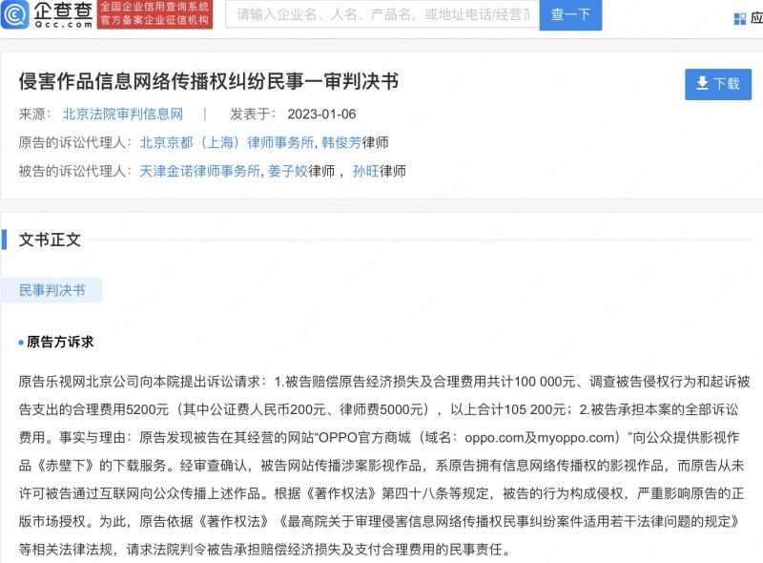The height and width of the screenshot is (563, 763).
Task: Open the 北京法院审判信息网 source link
Action: coord(123,114)
